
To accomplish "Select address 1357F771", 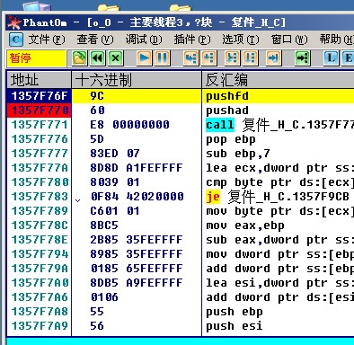I will click(x=40, y=125).
